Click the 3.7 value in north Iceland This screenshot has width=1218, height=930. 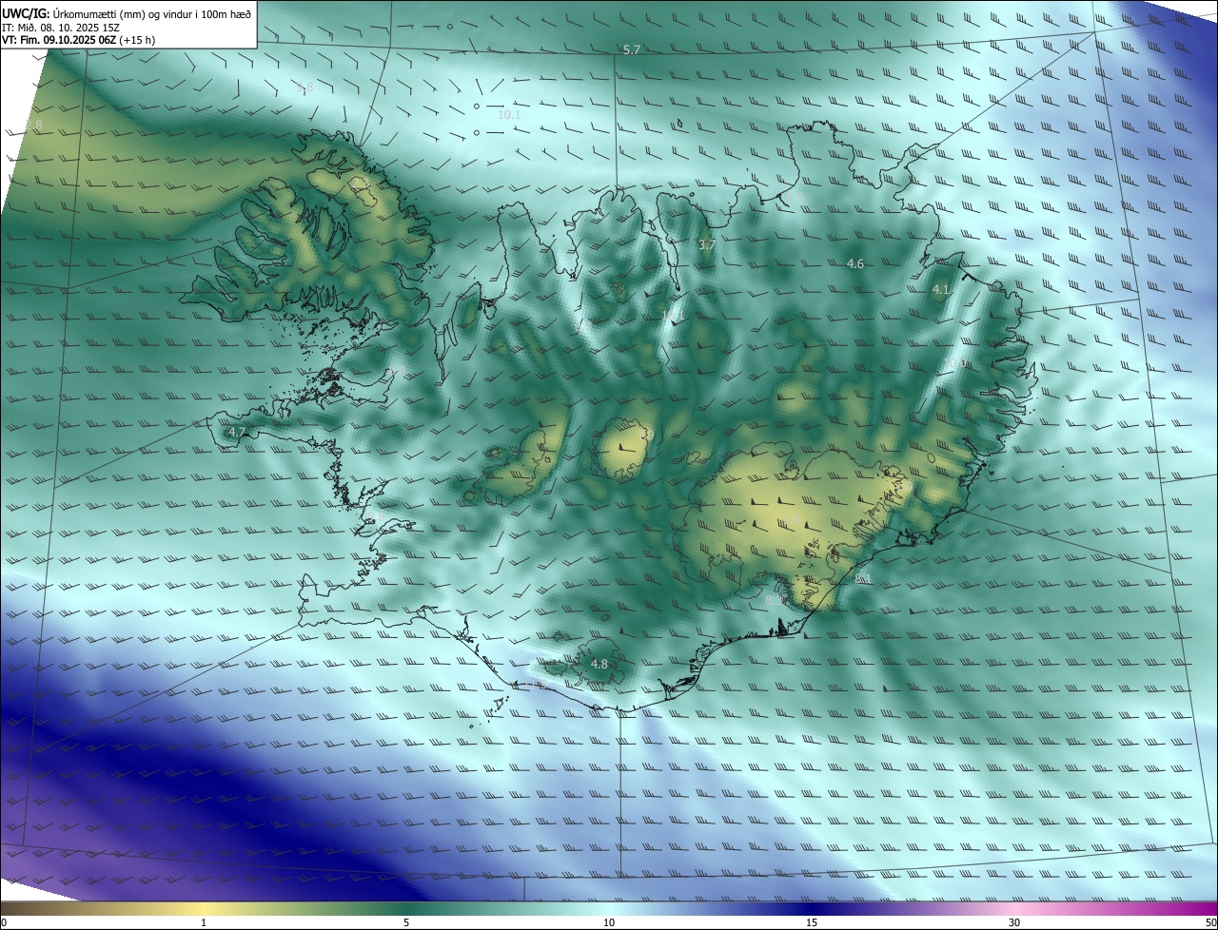coord(706,245)
